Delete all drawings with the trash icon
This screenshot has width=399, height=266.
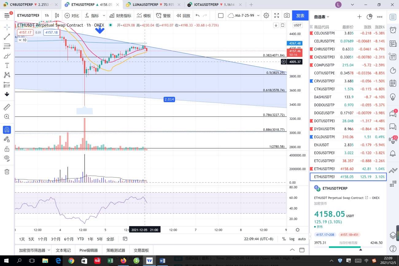(7, 172)
